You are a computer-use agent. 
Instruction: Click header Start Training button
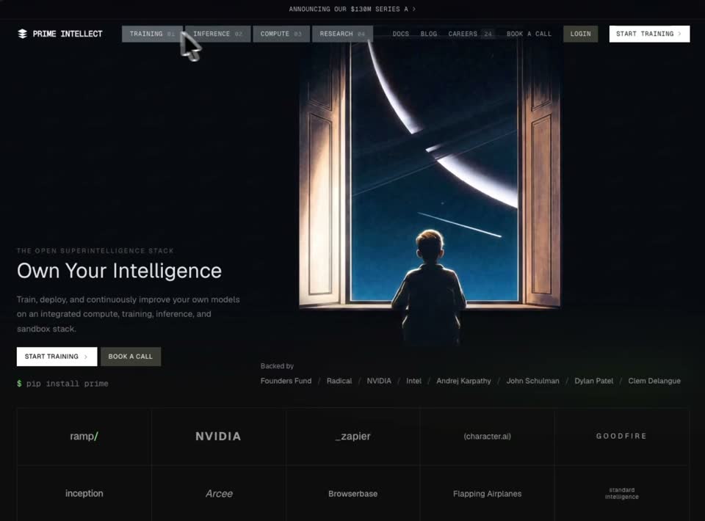coord(649,34)
